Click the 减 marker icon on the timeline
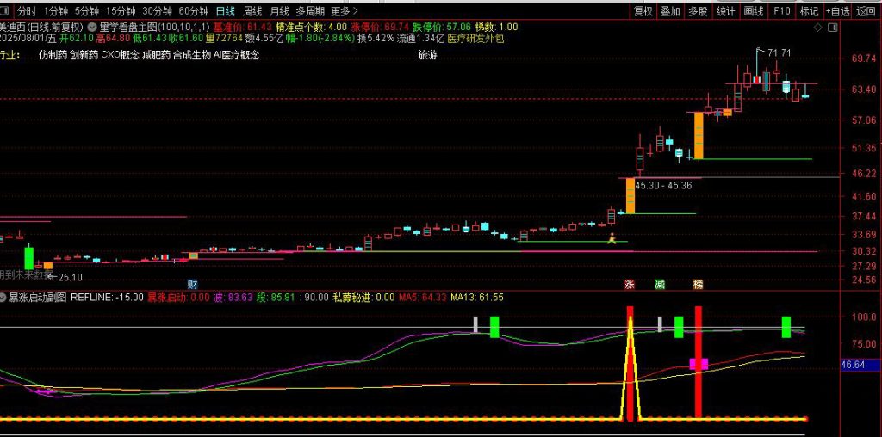 pos(660,284)
